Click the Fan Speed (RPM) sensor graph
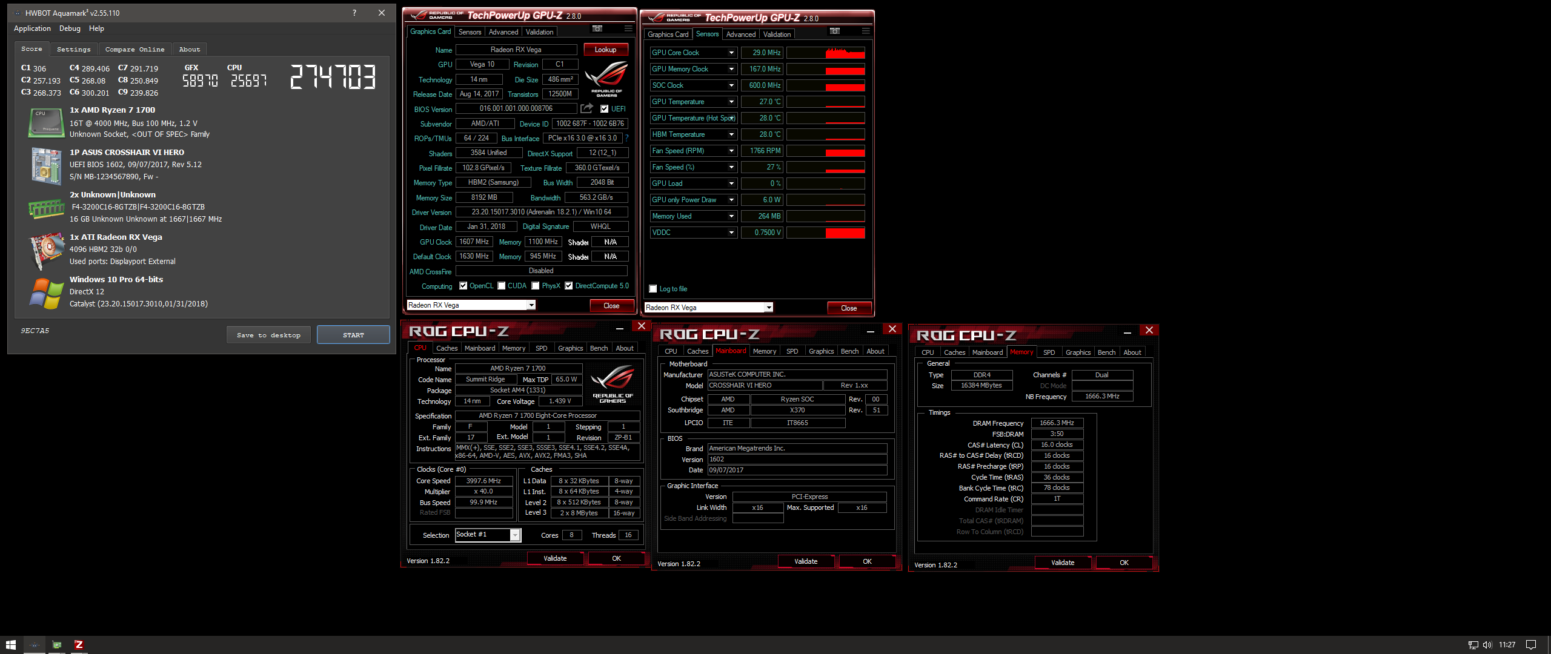The width and height of the screenshot is (1551, 654). (825, 151)
